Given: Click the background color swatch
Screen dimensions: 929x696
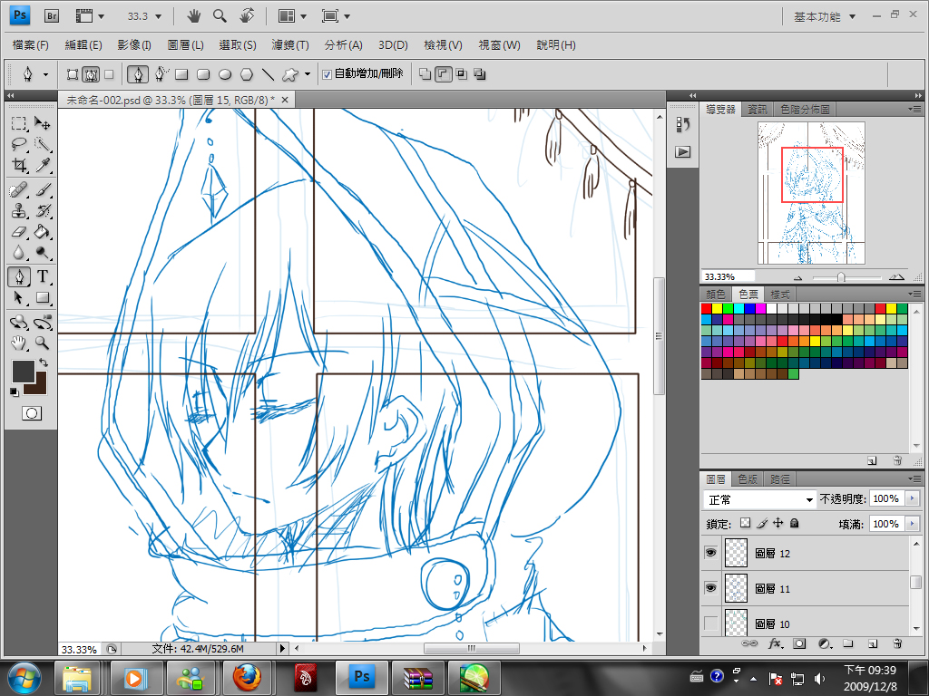Looking at the screenshot, I should tap(40, 388).
